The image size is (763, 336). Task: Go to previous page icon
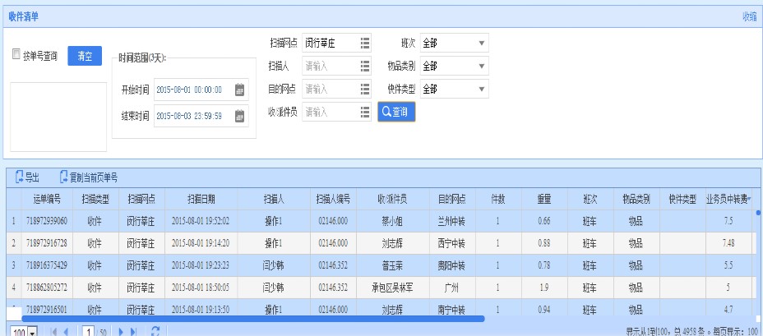[x=66, y=332]
